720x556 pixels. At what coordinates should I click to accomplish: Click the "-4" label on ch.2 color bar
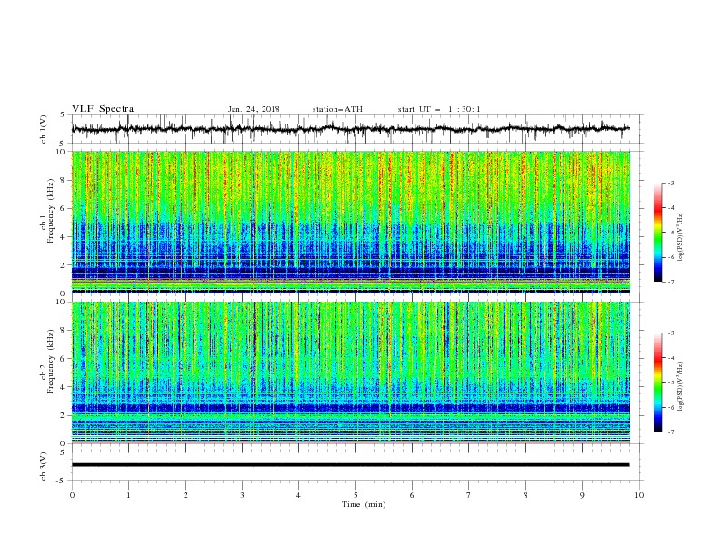click(670, 358)
